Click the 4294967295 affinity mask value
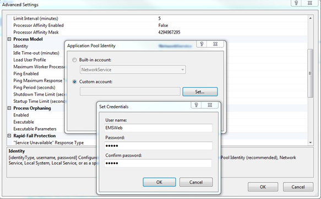 [x=169, y=32]
